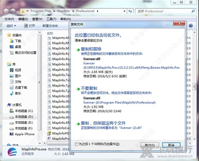Select the MapInfo.Ut file in the list

pyautogui.click(x=58, y=96)
